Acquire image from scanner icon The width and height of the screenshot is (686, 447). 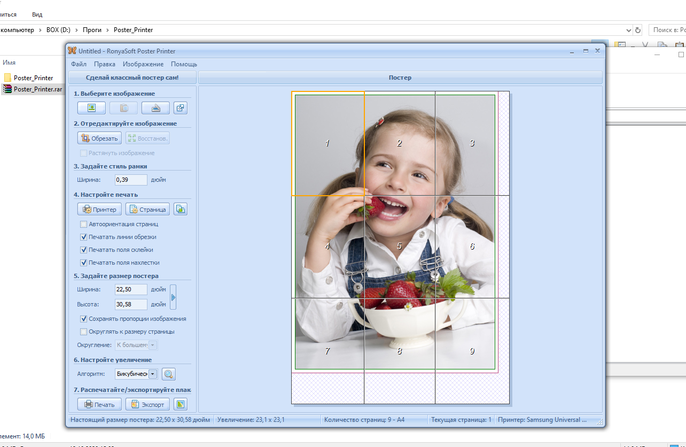tap(155, 108)
